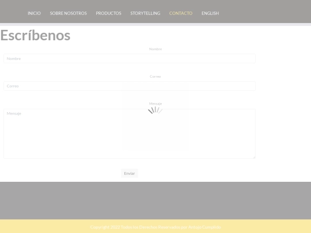This screenshot has height=233, width=311.
Task: Click the Nombre label above the field
Action: pyautogui.click(x=155, y=49)
